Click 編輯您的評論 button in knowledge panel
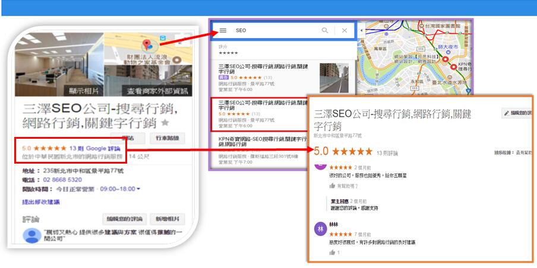The image size is (537, 268). (x=125, y=219)
